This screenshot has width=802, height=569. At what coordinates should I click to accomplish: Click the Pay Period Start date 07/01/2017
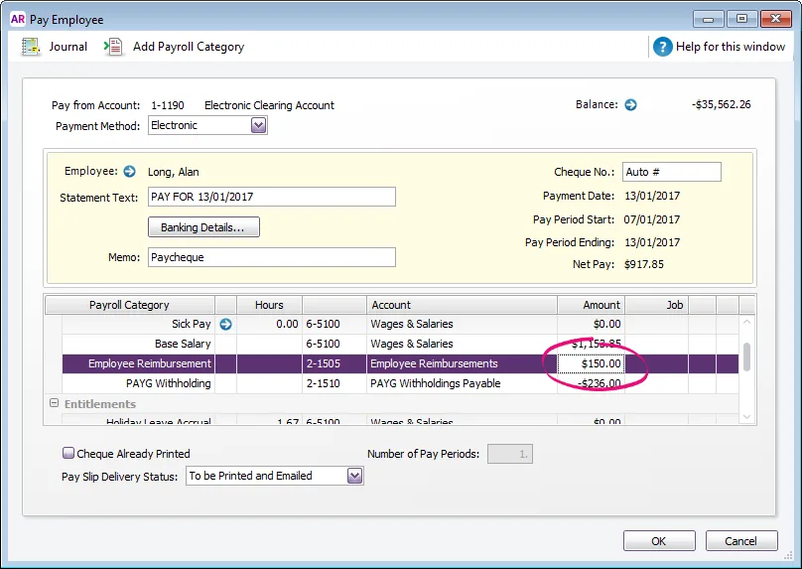pos(652,220)
